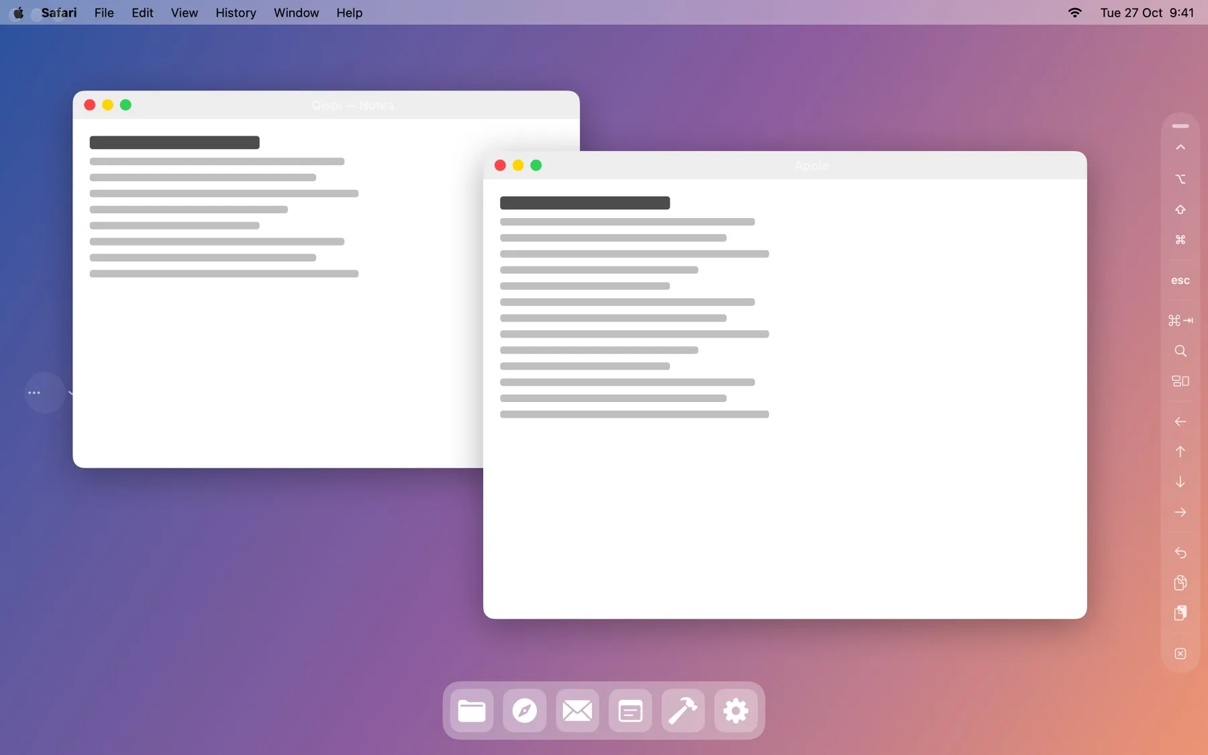Open the Window menu
Viewport: 1208px width, 755px height.
[296, 13]
